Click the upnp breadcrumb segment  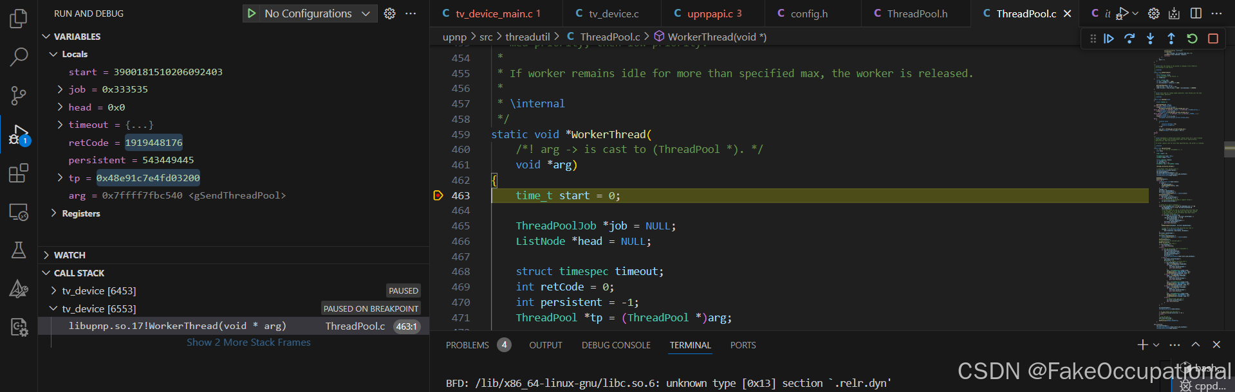[x=454, y=37]
